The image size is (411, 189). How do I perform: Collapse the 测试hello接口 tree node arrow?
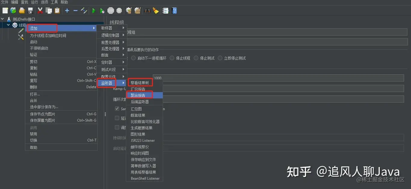pyautogui.click(x=3, y=19)
